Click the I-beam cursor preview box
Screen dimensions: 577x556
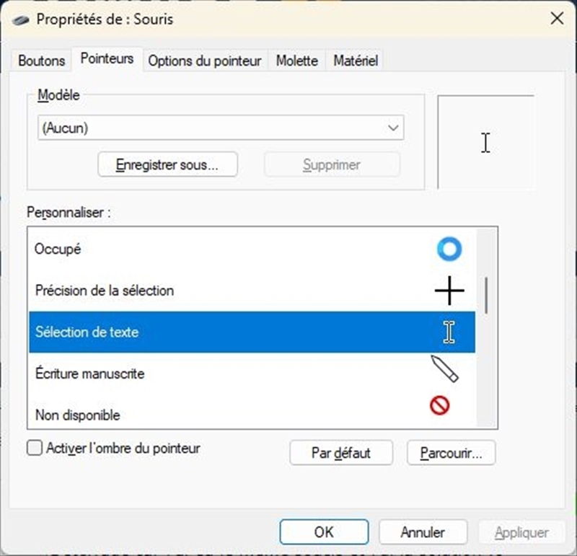[x=485, y=142]
